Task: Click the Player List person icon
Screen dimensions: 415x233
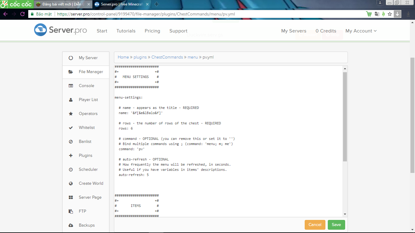Action: pos(71,100)
